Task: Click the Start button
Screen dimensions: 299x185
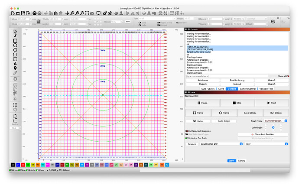Action: [272, 103]
